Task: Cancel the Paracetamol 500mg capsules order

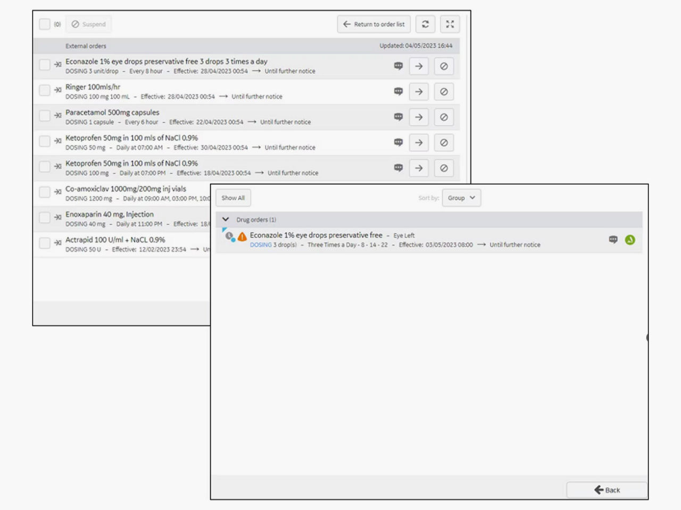Action: click(x=444, y=117)
